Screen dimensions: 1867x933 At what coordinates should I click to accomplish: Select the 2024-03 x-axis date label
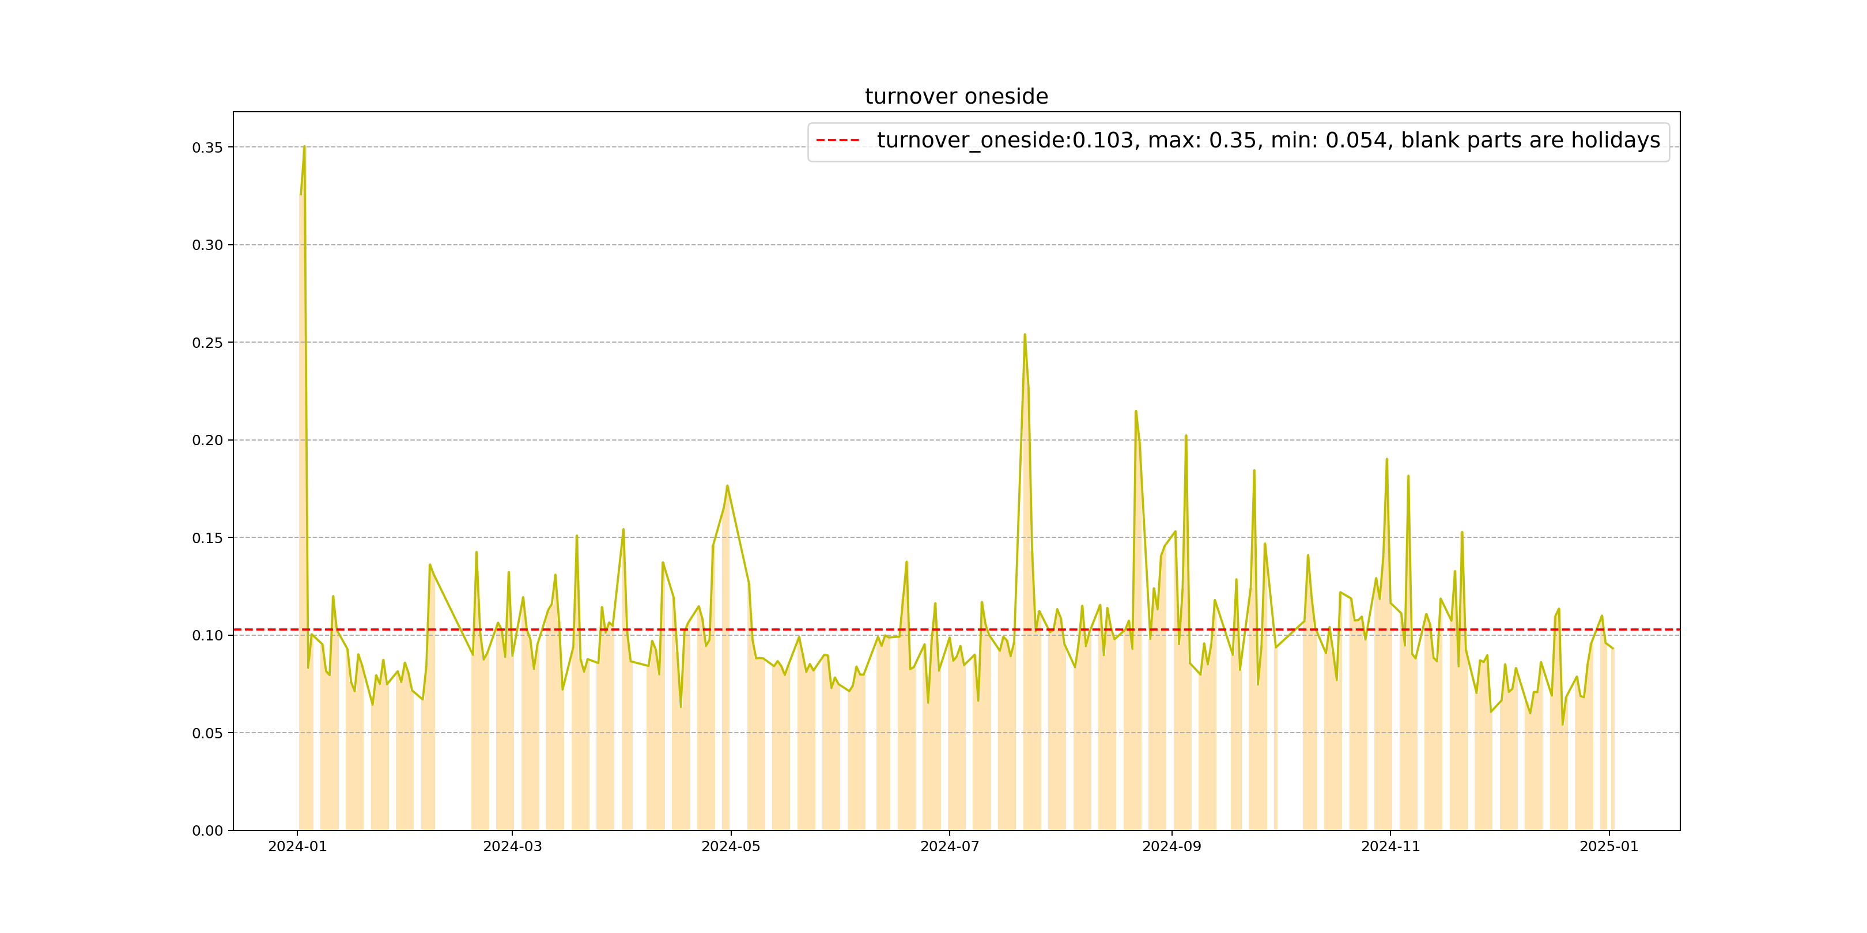(x=512, y=847)
